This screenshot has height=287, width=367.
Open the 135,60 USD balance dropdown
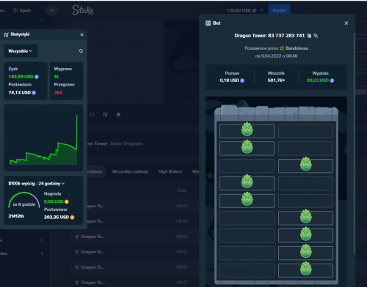point(244,10)
